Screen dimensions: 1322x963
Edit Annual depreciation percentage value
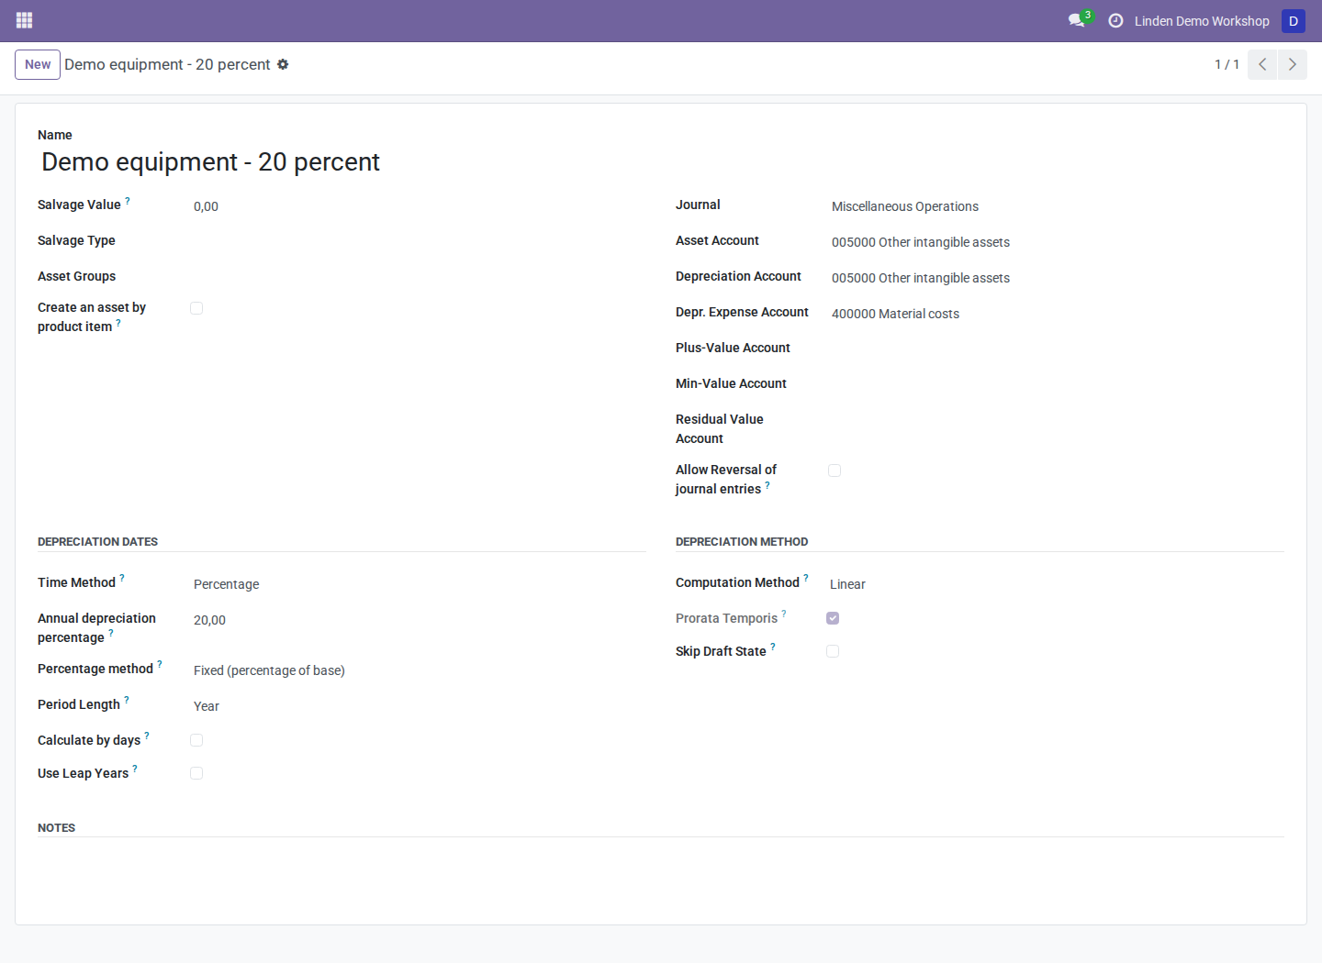pos(418,620)
